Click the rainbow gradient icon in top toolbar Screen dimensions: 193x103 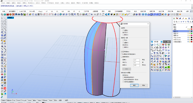tap(30, 15)
